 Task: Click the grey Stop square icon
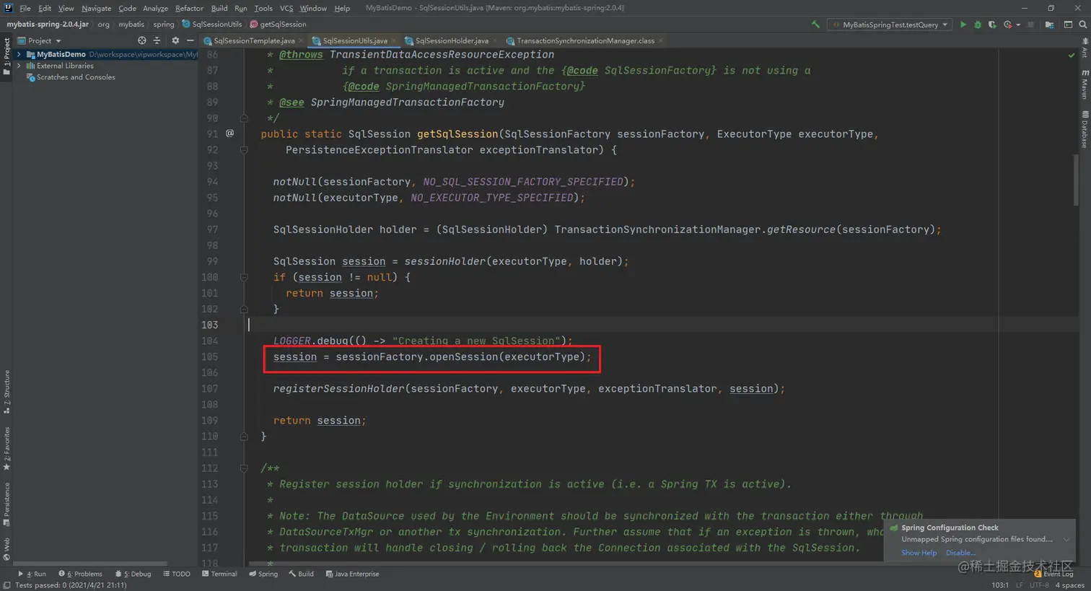point(1030,25)
